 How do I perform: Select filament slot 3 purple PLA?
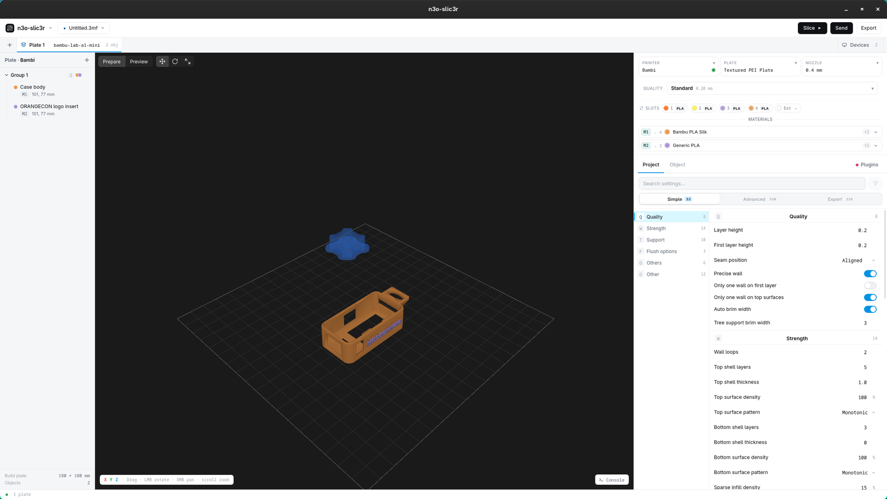click(x=731, y=108)
